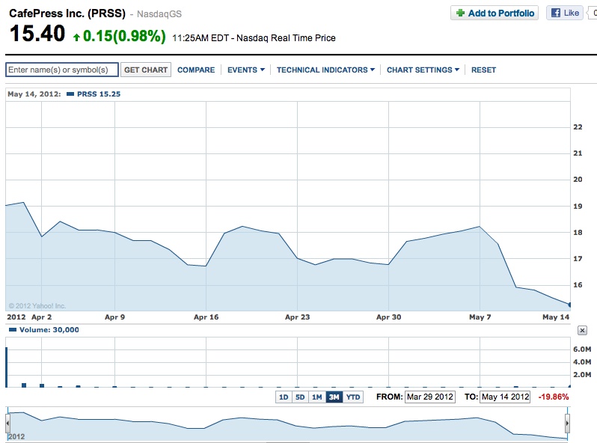Click the PRSS 15.25 legend label
The width and height of the screenshot is (597, 443).
point(99,94)
